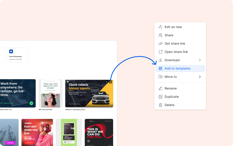Click the Duplicate label in the menu
Image resolution: width=233 pixels, height=146 pixels.
[x=172, y=97]
